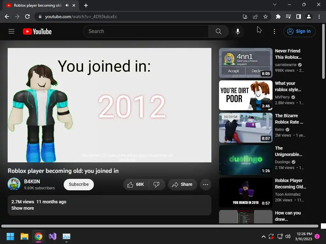
Task: Start voice search with the microphone
Action: (237, 31)
